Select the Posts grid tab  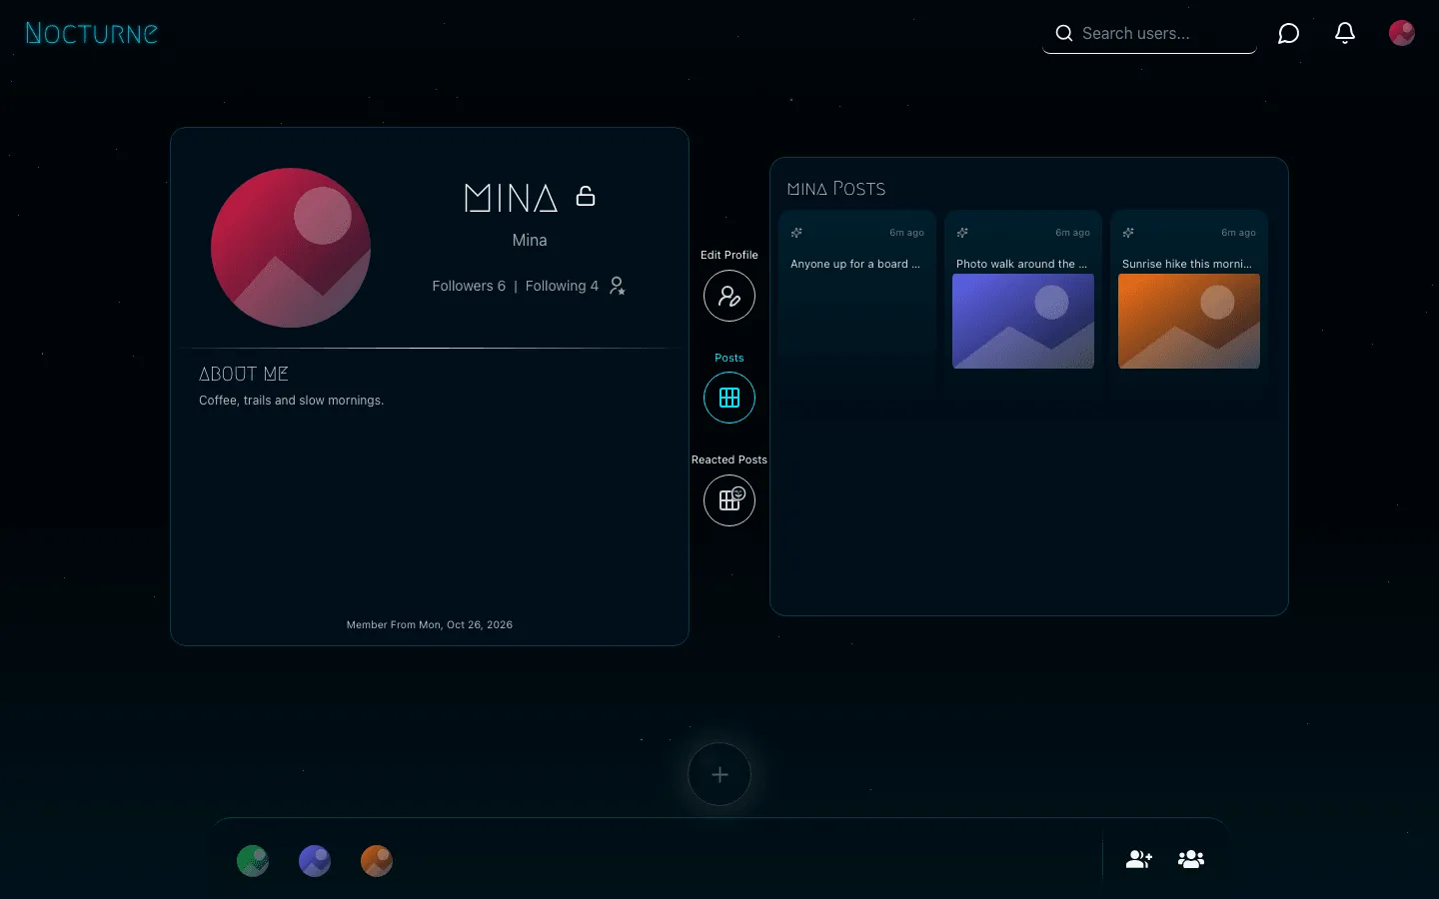click(x=729, y=398)
